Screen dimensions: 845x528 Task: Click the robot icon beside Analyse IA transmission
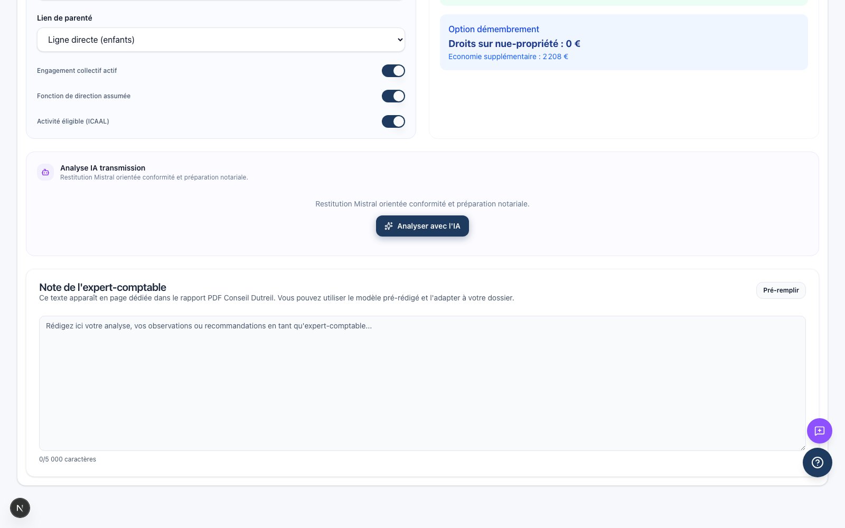click(x=45, y=172)
